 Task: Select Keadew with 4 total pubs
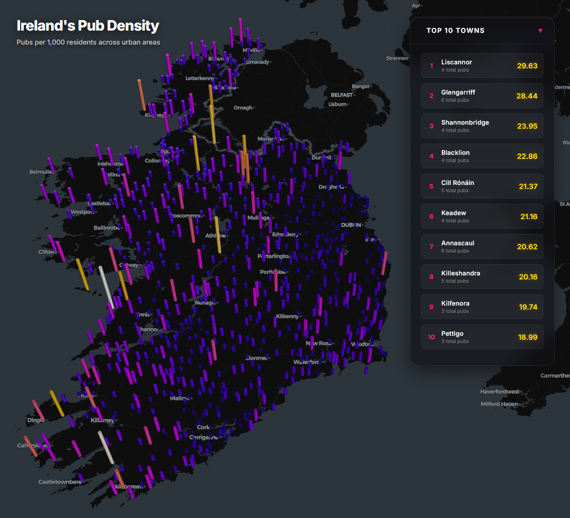(x=482, y=216)
